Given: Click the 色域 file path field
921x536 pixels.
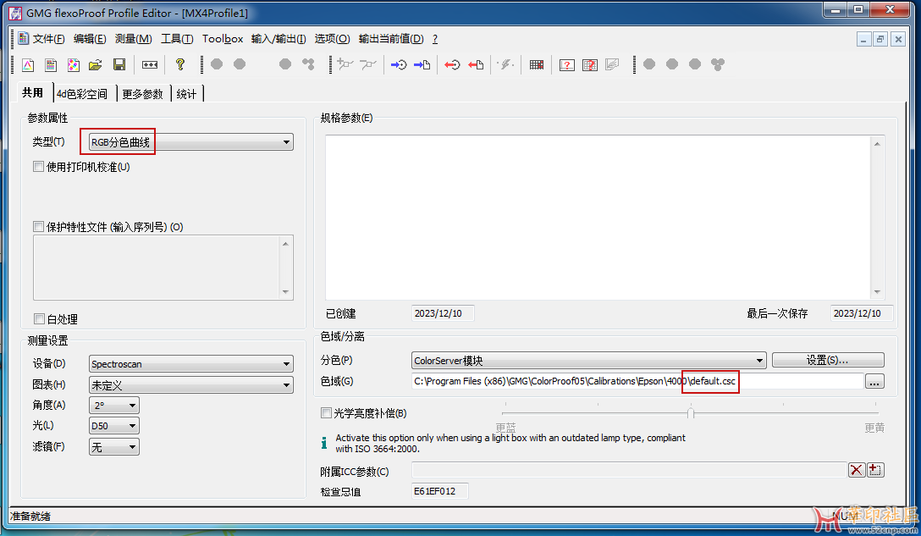Looking at the screenshot, I should [x=638, y=381].
